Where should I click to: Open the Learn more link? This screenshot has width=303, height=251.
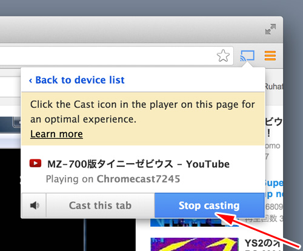[56, 134]
